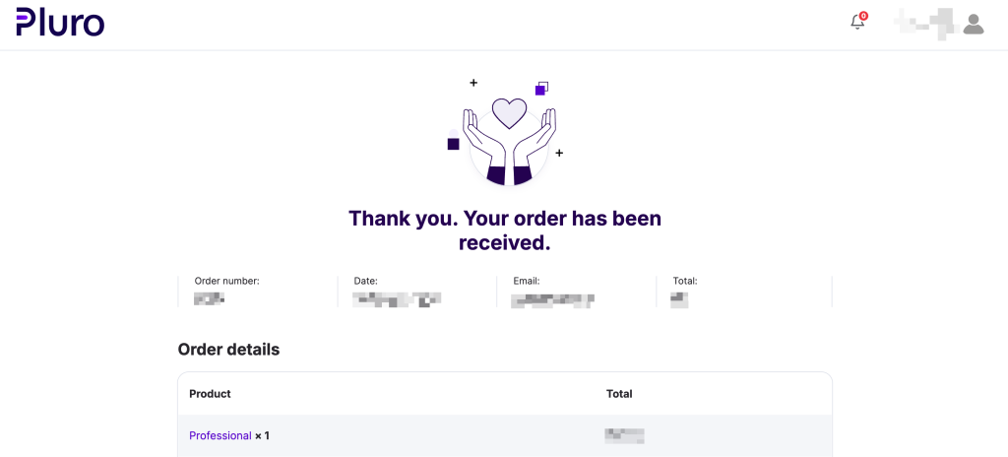Click the heart in the hands illustration
This screenshot has height=457, width=1008.
[509, 112]
